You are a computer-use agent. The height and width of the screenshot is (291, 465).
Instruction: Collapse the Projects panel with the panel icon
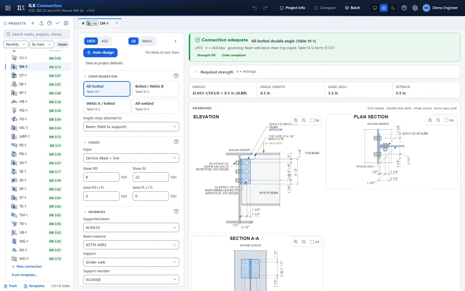click(66, 23)
